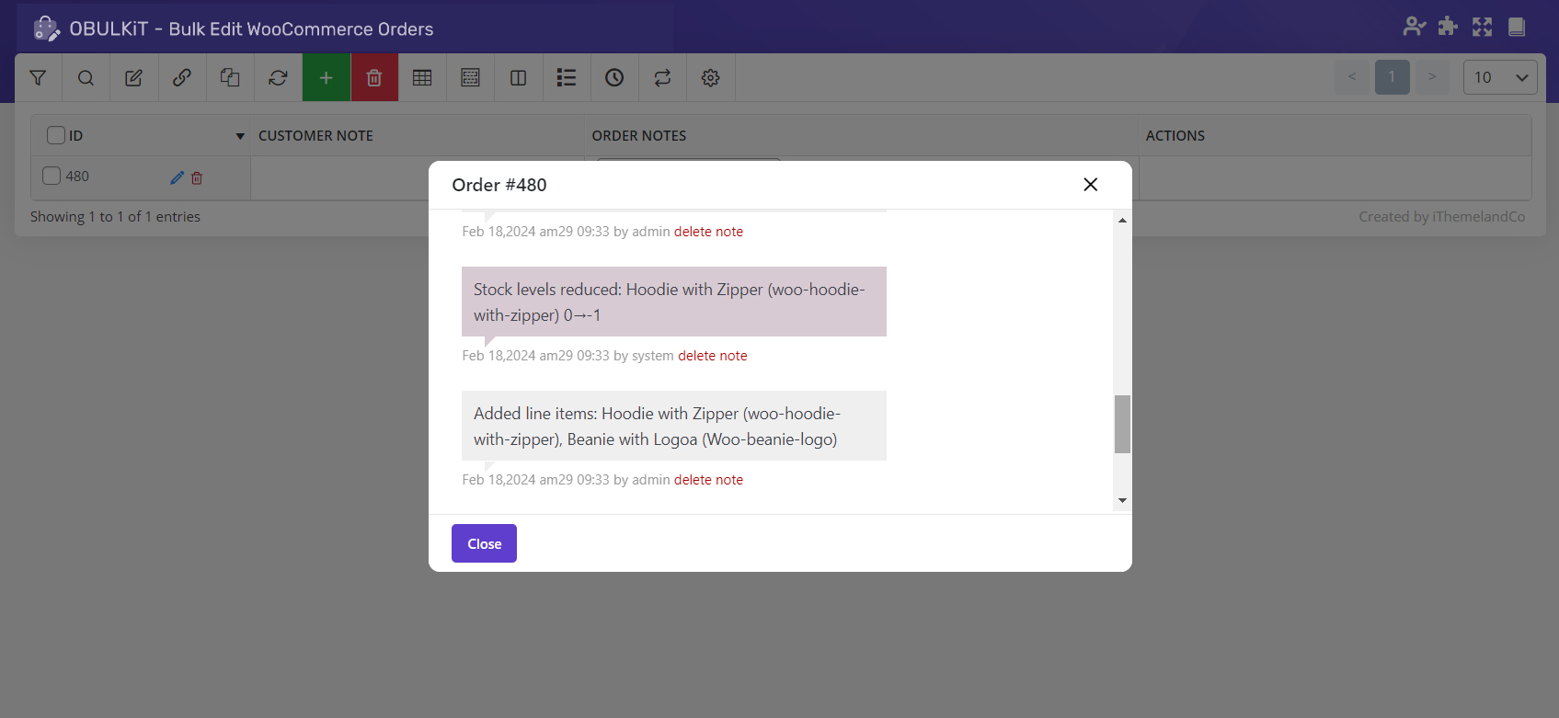Check the checkbox for order 480

click(52, 176)
